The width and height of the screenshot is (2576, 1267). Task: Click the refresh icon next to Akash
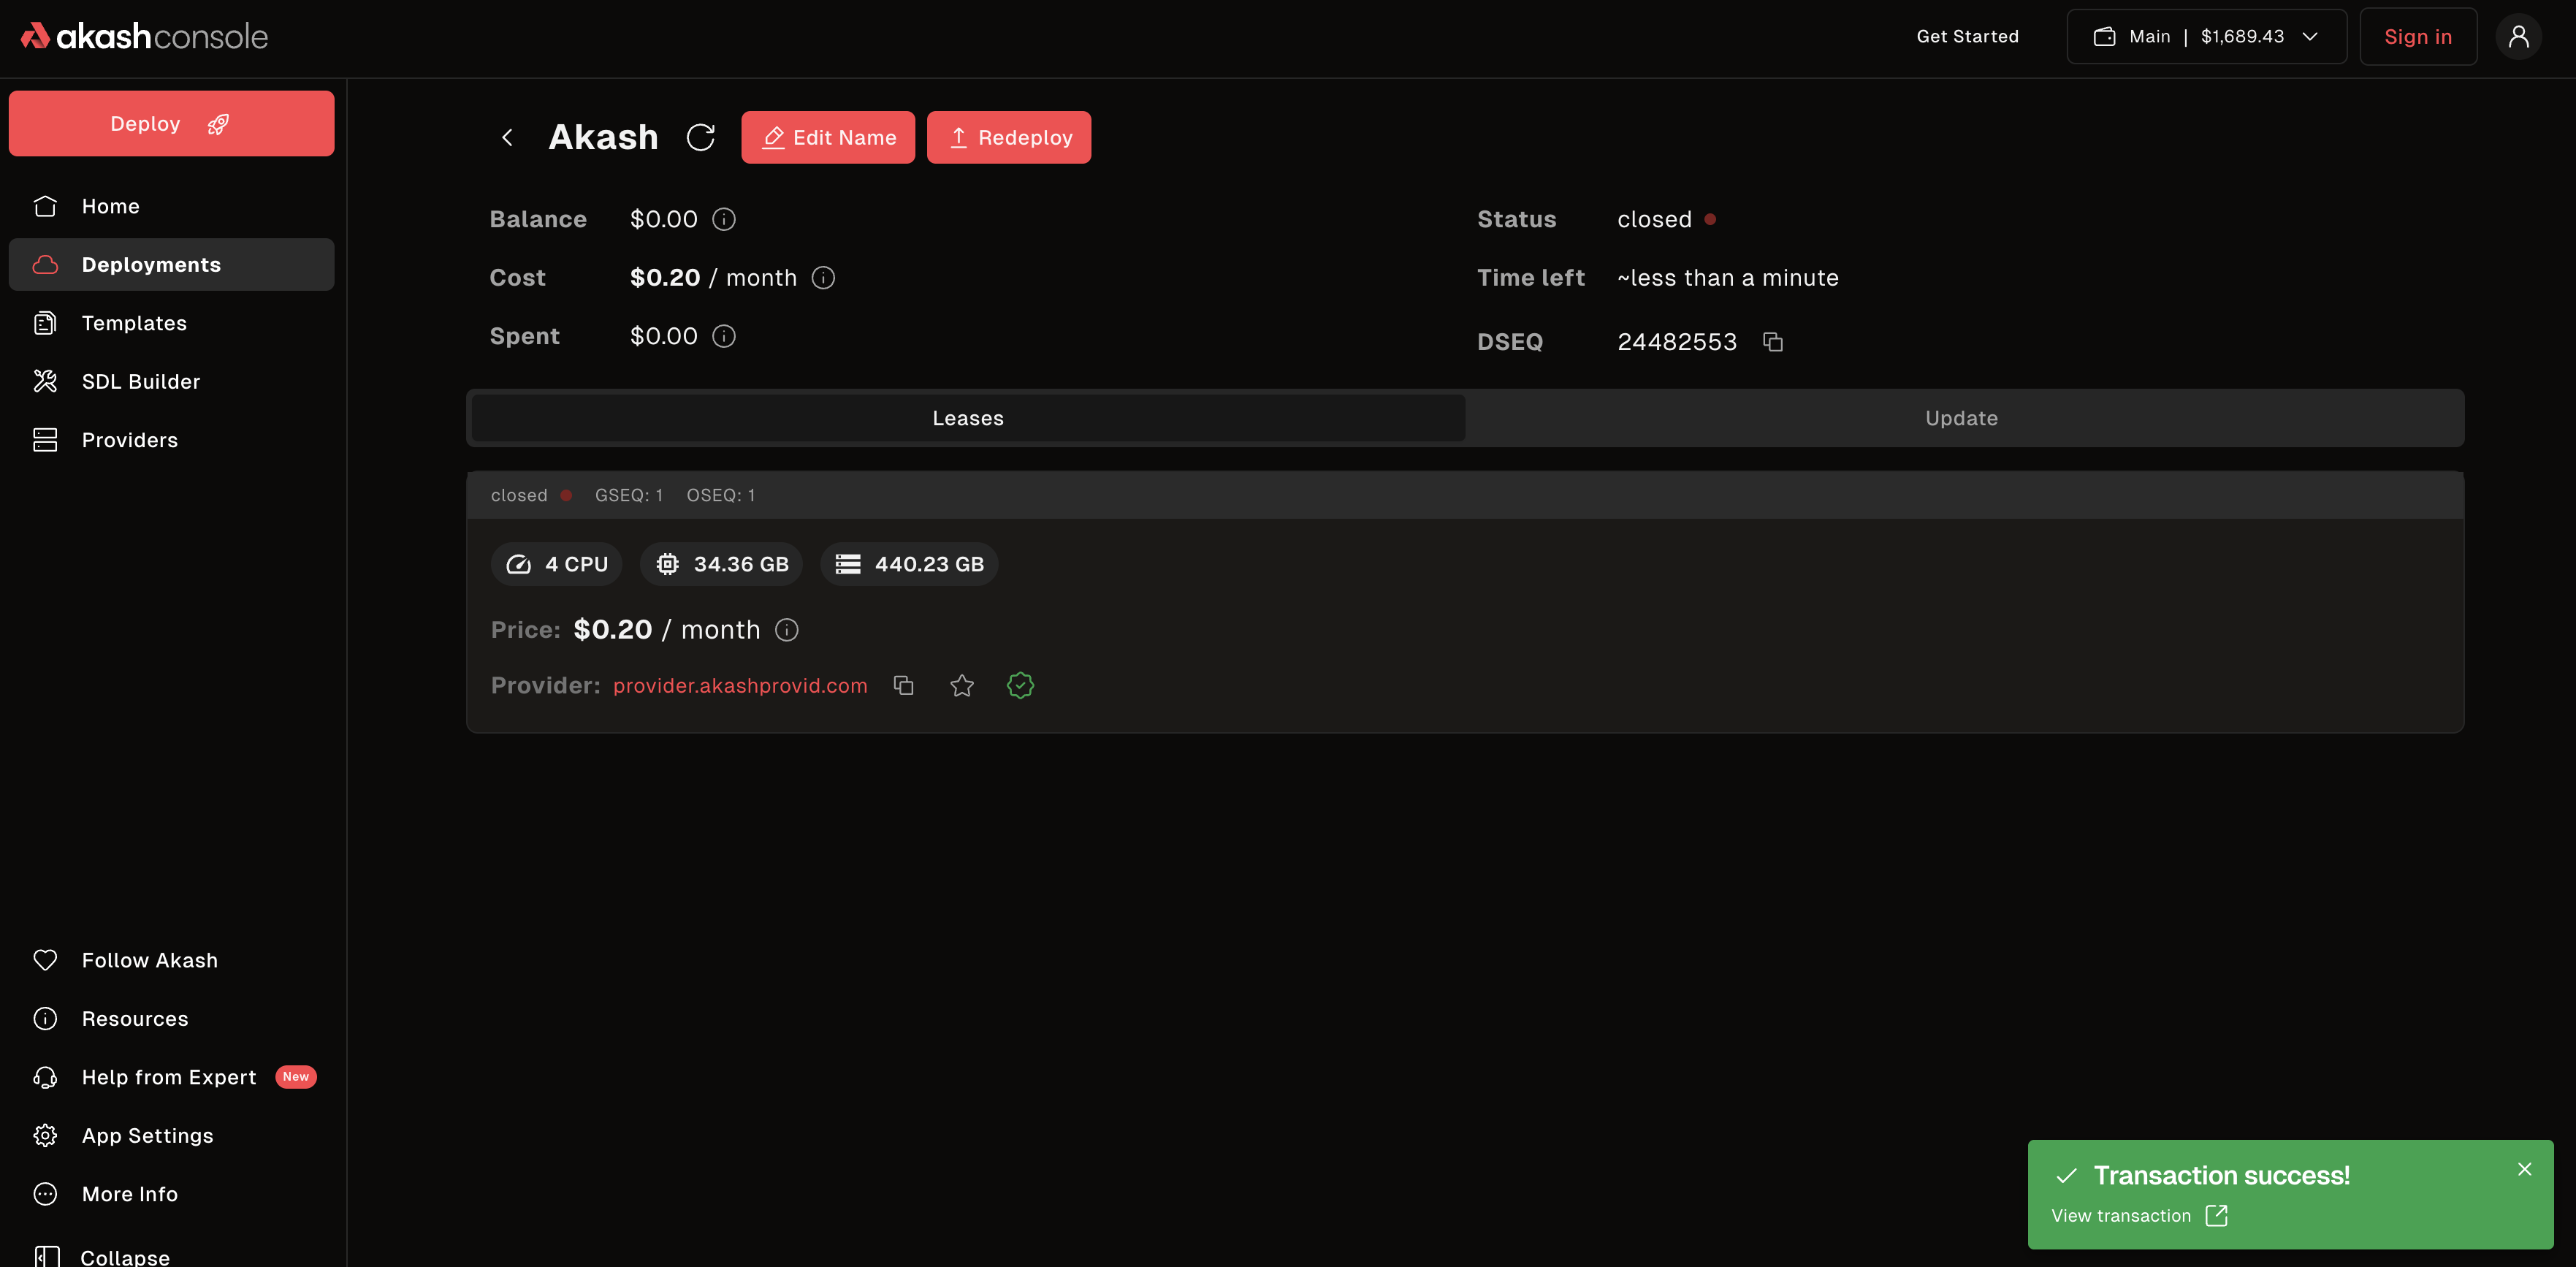(x=700, y=137)
